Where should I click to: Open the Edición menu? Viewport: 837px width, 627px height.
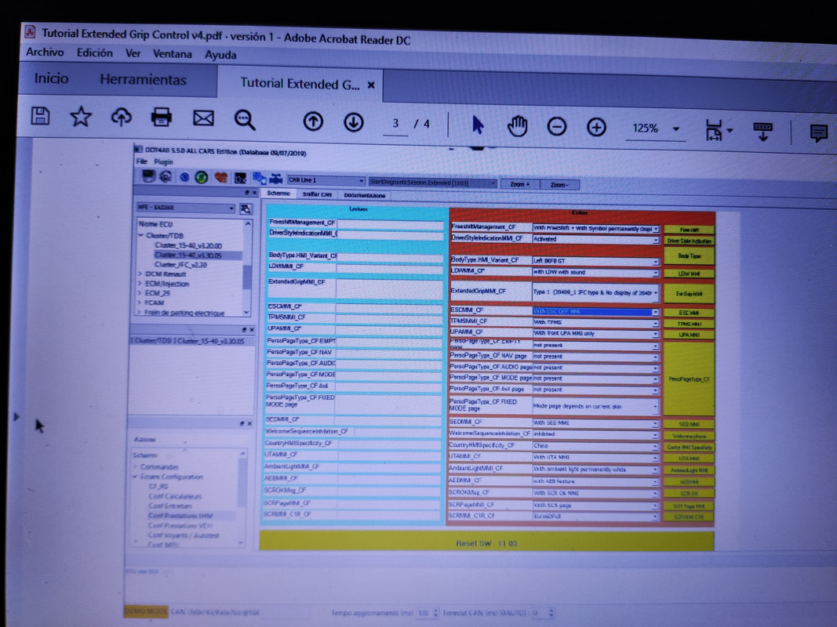tap(94, 53)
